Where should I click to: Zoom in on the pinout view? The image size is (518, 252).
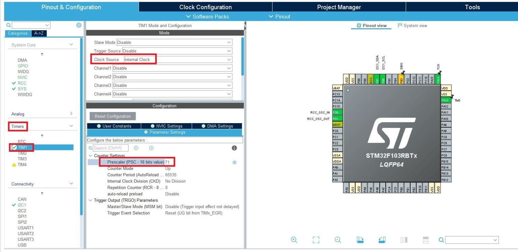pyautogui.click(x=294, y=240)
